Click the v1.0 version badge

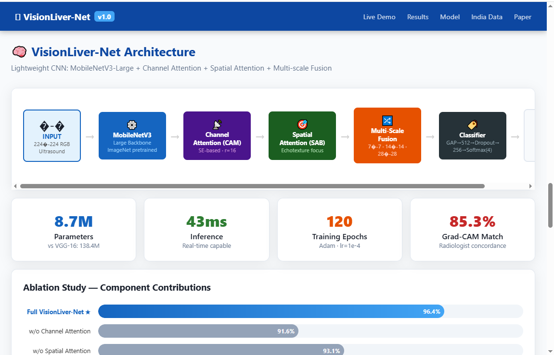[104, 17]
